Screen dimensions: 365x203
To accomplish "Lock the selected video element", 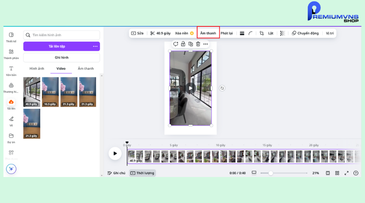I will [183, 44].
